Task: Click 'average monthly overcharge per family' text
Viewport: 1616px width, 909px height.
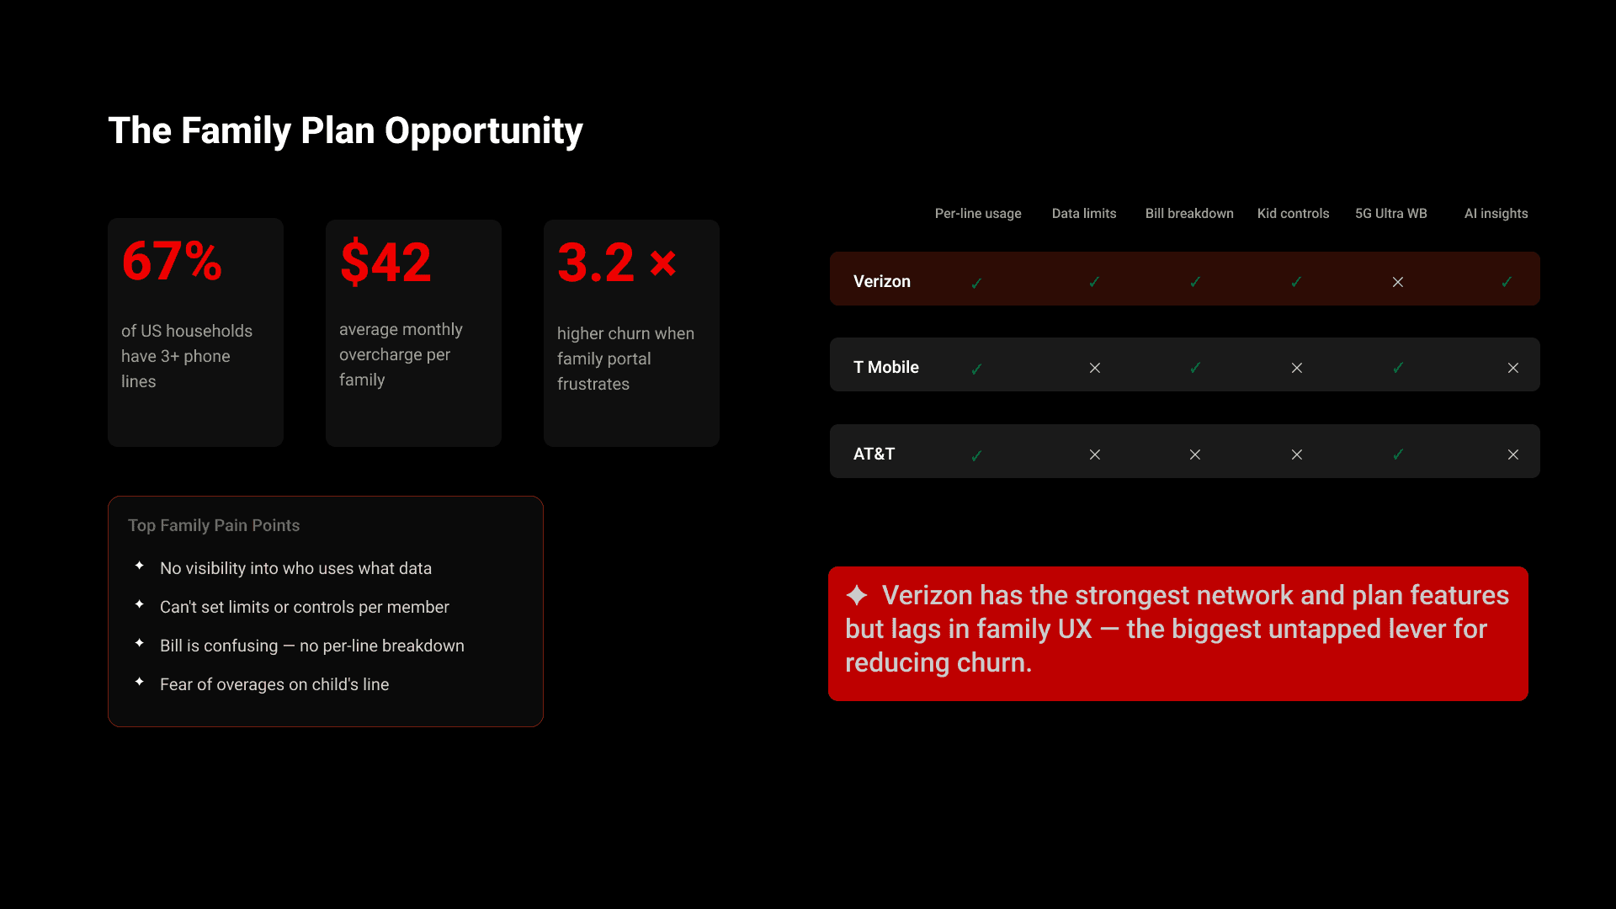Action: click(401, 354)
